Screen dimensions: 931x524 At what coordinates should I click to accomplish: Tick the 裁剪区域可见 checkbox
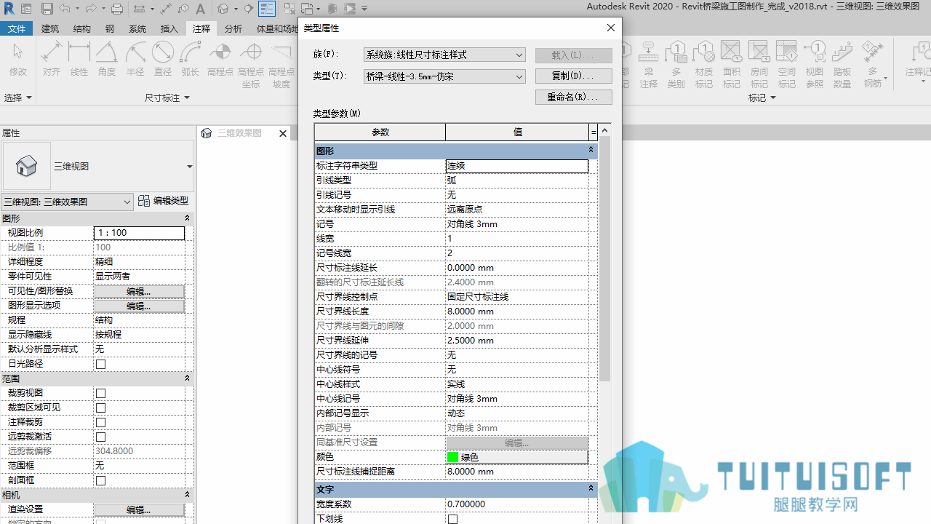pos(100,408)
